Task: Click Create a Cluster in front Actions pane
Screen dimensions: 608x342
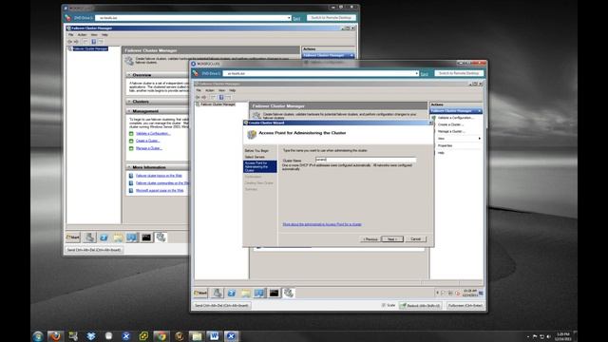Action: click(450, 124)
